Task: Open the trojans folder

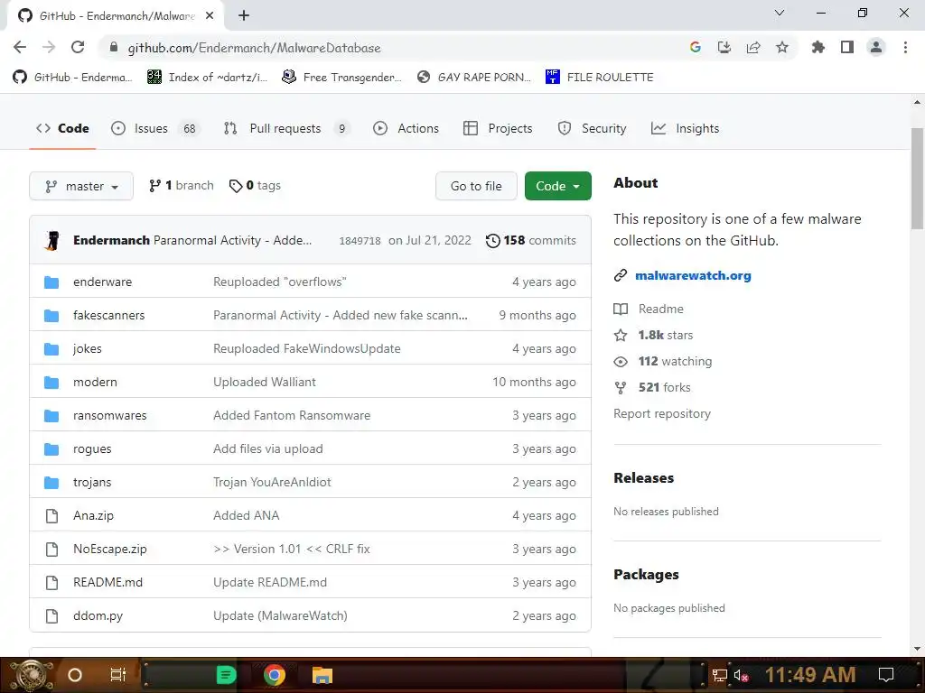Action: (92, 482)
